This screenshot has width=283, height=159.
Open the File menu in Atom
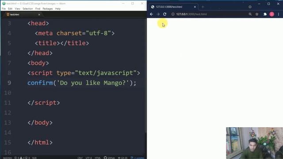point(4,9)
